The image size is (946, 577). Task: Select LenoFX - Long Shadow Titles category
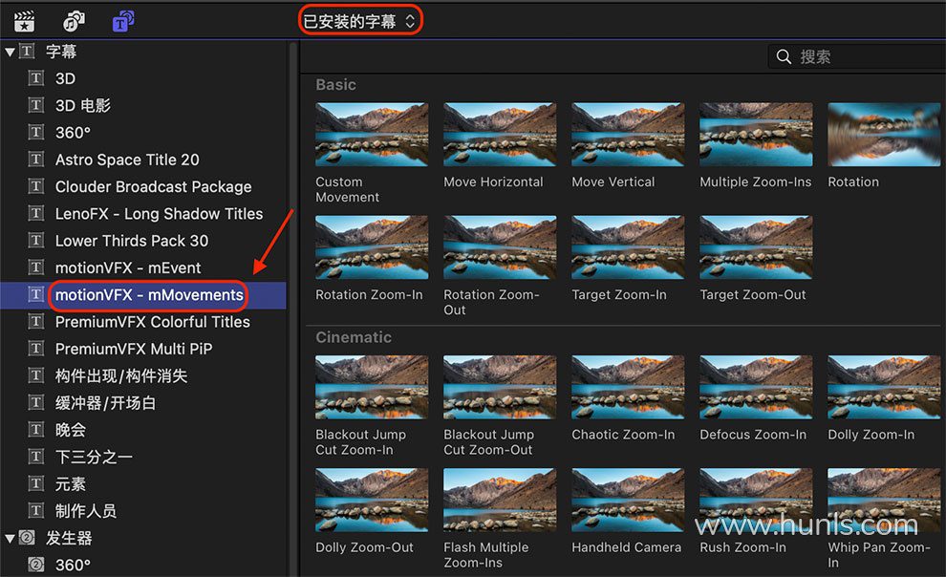coord(159,214)
